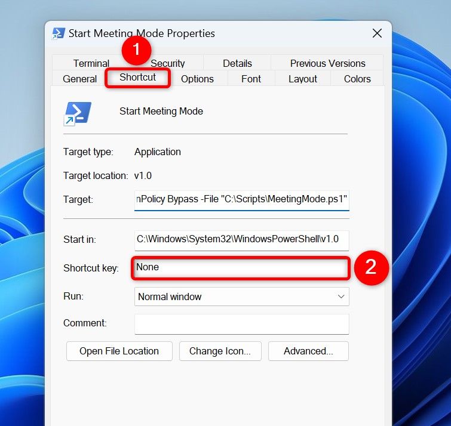This screenshot has height=426, width=451.
Task: Click the Start in label
Action: tap(79, 239)
